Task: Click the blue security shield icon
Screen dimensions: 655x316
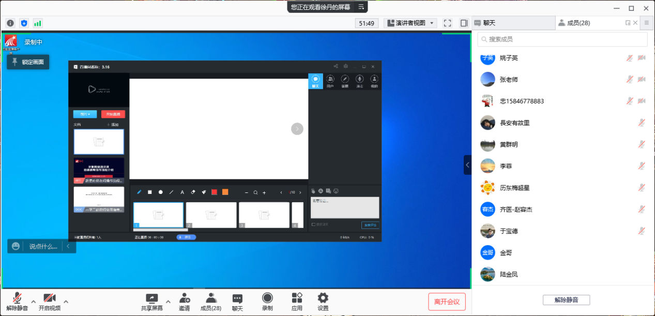Action: click(24, 23)
